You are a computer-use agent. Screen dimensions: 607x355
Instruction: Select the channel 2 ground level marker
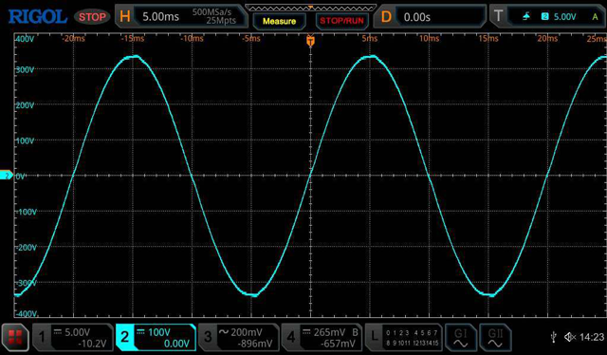pyautogui.click(x=7, y=176)
